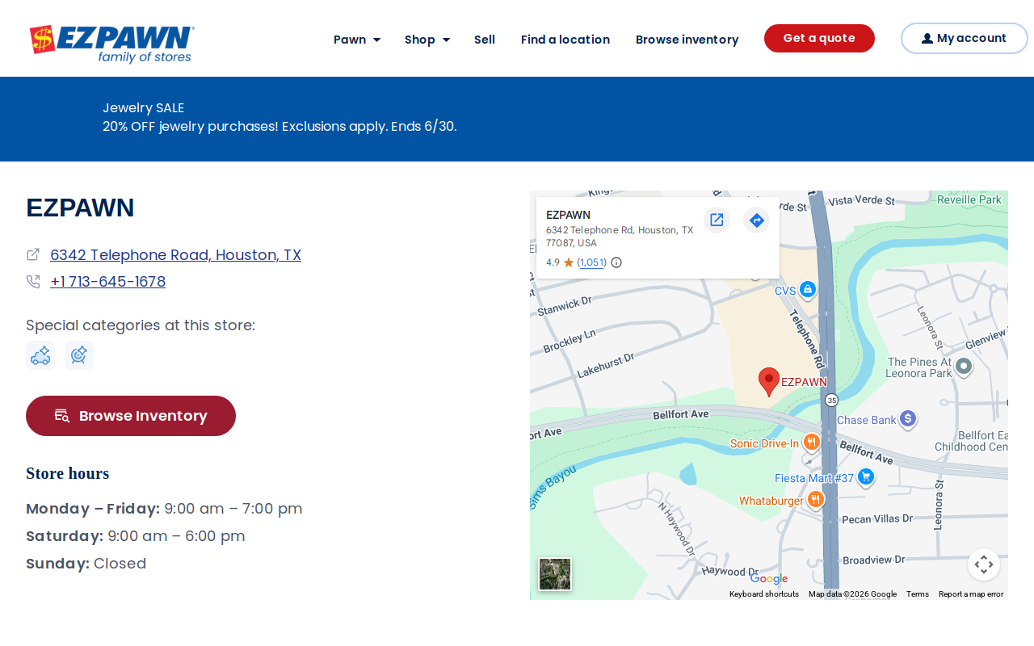Switch map to satellite view thumbnail
Viewport: 1034px width, 646px height.
[555, 574]
